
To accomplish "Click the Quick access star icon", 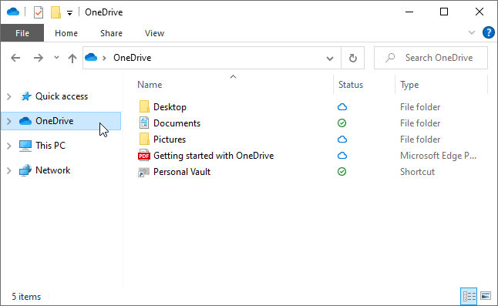I will click(x=26, y=96).
